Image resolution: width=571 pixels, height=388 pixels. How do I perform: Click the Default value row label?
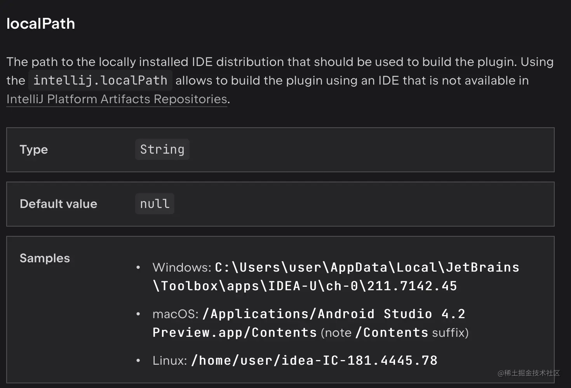58,204
